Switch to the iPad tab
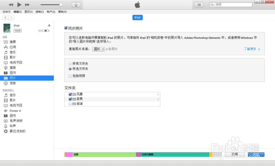Image resolution: width=275 pixels, height=166 pixels. pos(137,17)
